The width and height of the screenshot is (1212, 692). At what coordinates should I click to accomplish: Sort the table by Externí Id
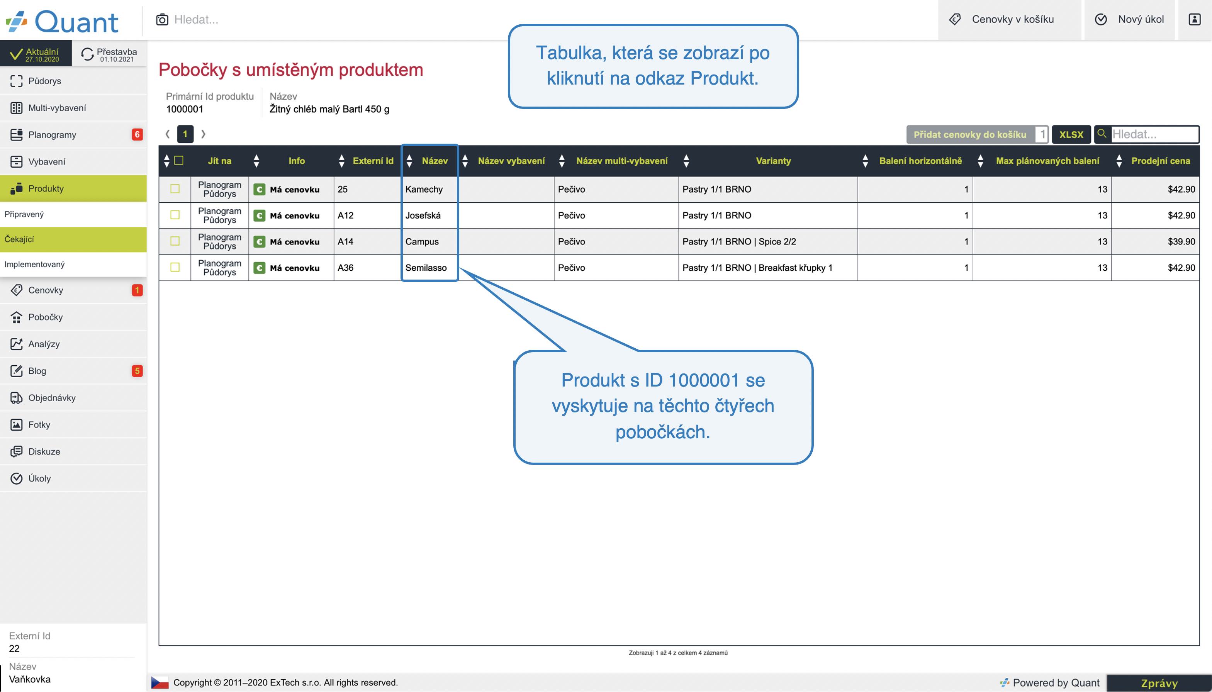coord(368,161)
